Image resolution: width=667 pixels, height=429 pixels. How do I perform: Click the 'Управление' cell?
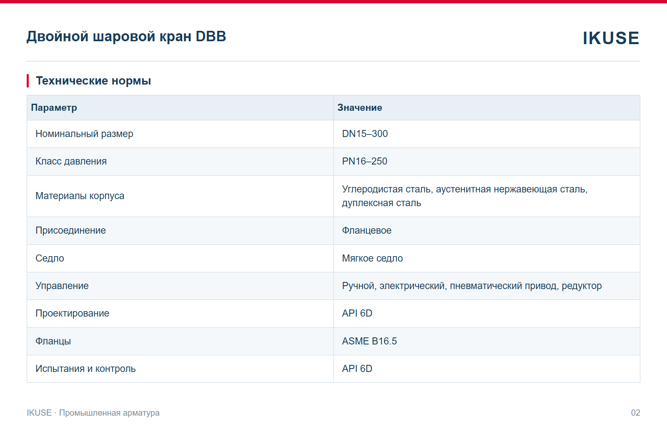(180, 286)
